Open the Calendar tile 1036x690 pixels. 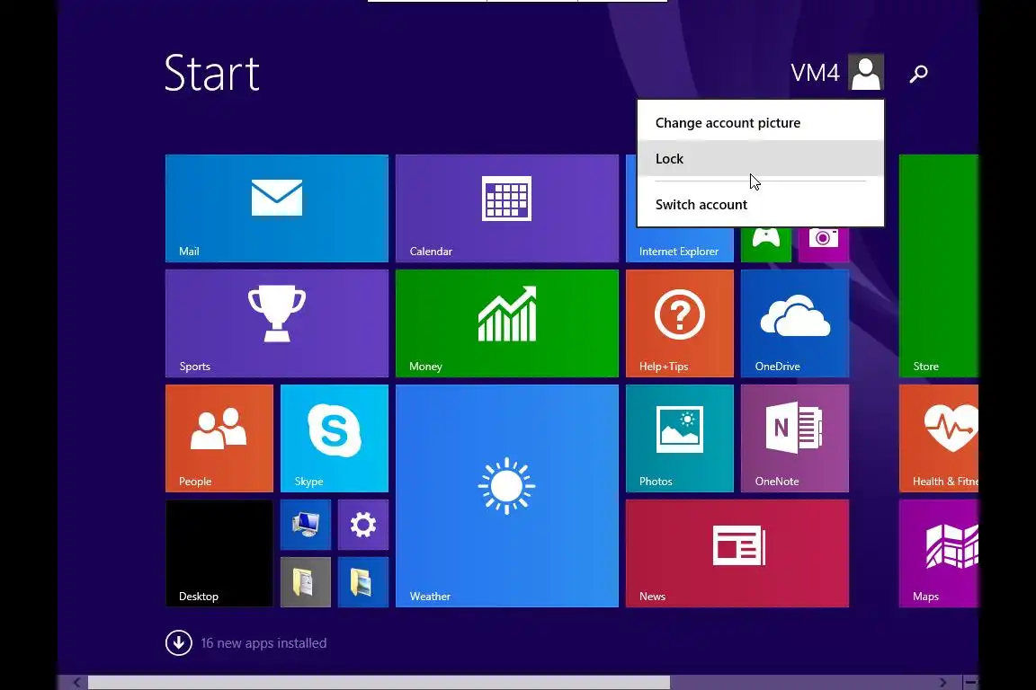click(x=507, y=208)
